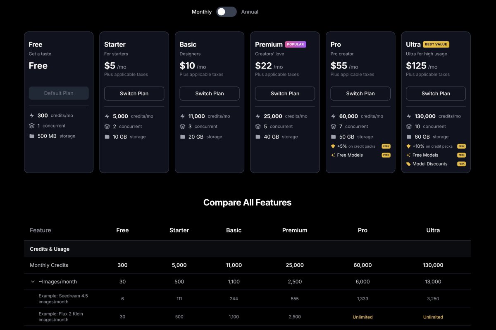Click Switch Plan on Starter card

pyautogui.click(x=134, y=94)
